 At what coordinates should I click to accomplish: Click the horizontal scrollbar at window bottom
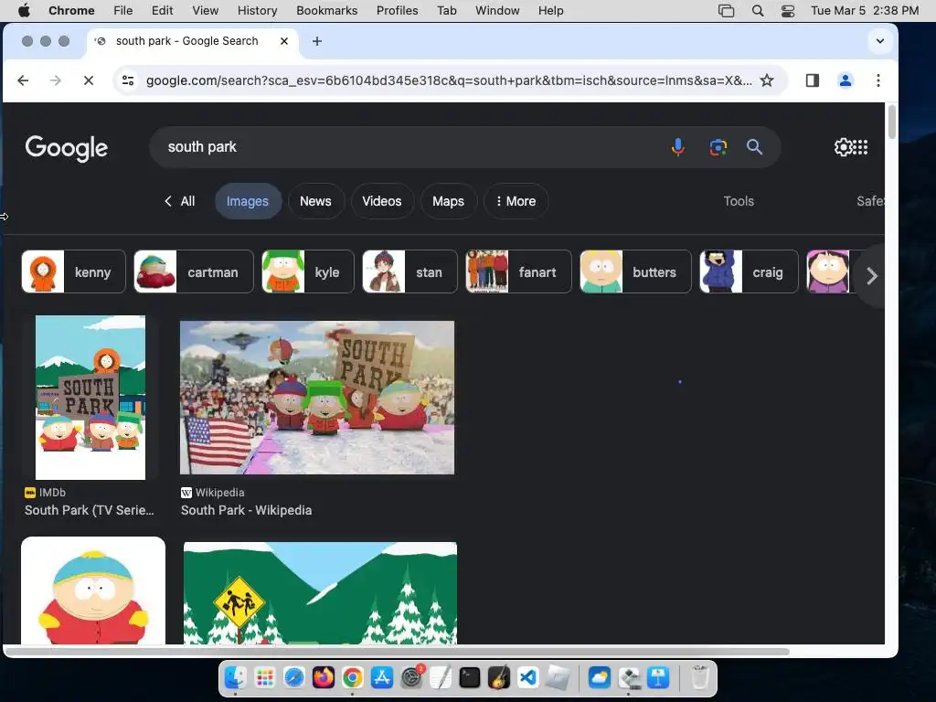click(x=399, y=651)
